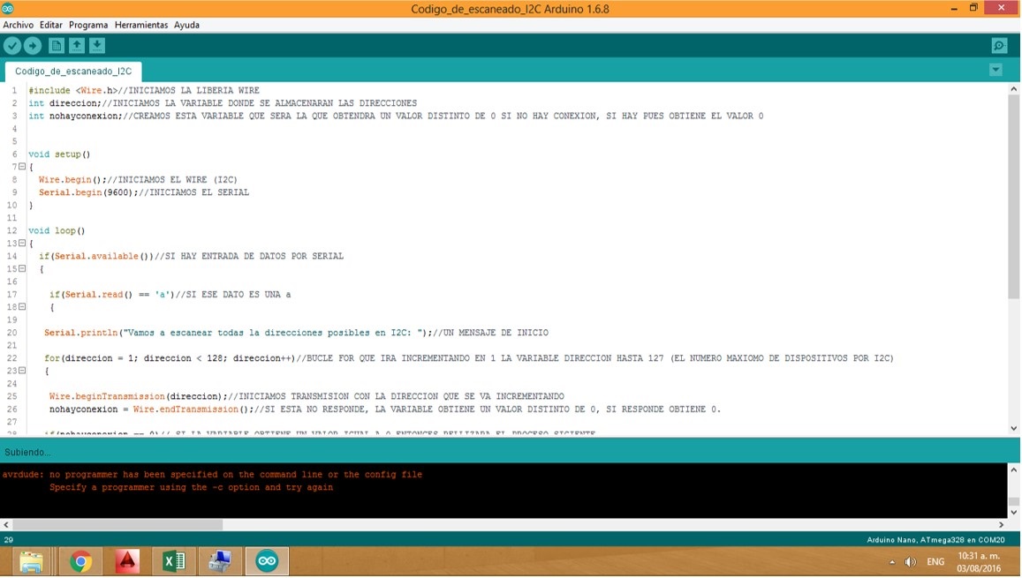This screenshot has width=1022, height=578.
Task: Open the AutoCAD taskbar icon
Action: coord(127,561)
